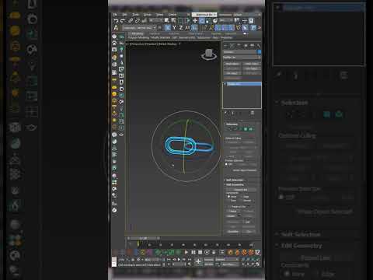Click the Stop square button

[x=200, y=252]
